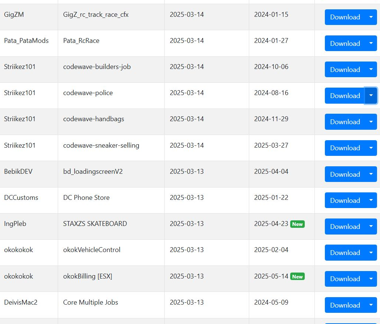Click resource name codewave-builders-job
The height and width of the screenshot is (324, 380).
(x=97, y=67)
